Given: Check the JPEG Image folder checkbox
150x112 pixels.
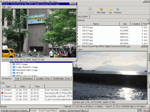Looking at the screenshot, I should (11, 64).
